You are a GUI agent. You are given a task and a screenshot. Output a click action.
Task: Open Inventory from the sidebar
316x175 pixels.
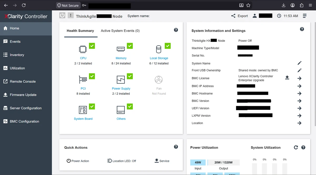[26, 55]
